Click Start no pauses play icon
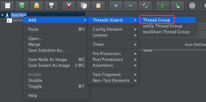This screenshot has height=102, width=206. pos(178,6)
